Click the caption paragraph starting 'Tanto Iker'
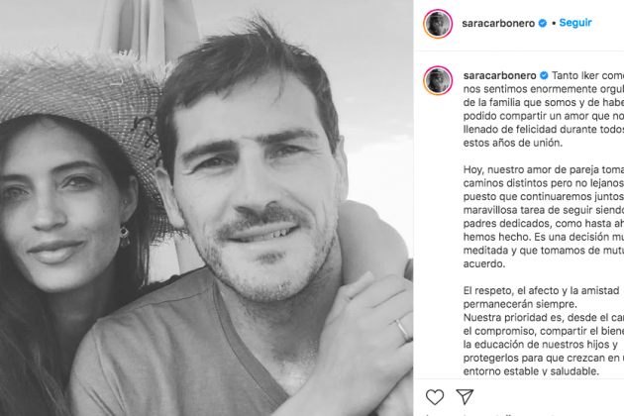 click(544, 109)
